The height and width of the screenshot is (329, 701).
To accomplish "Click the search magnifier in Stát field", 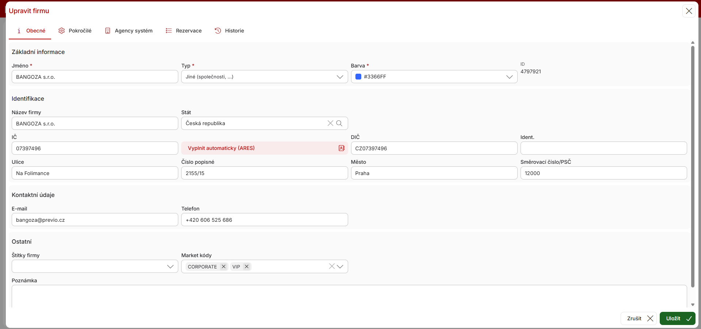I will point(339,123).
